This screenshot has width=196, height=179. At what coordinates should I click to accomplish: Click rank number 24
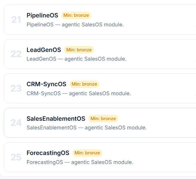(x=16, y=123)
